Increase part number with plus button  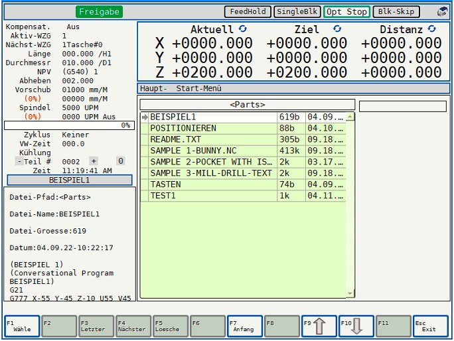[x=94, y=161]
